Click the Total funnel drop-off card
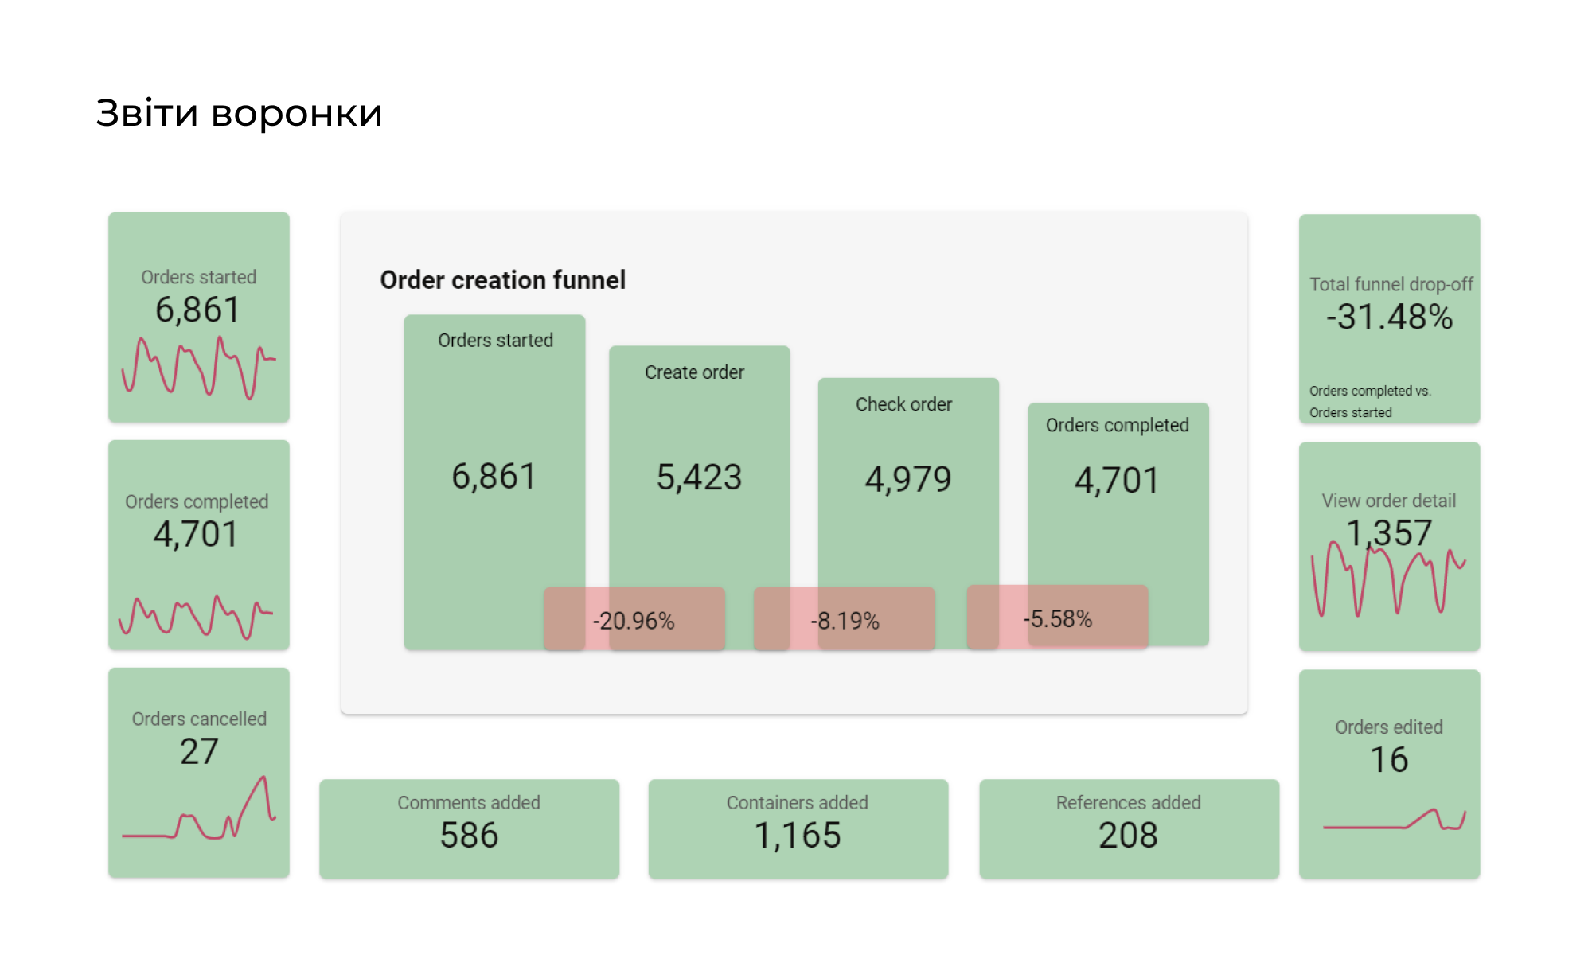Image resolution: width=1592 pixels, height=955 pixels. coord(1389,318)
